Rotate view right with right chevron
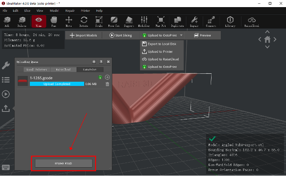The height and width of the screenshot is (176, 286). (x=275, y=39)
